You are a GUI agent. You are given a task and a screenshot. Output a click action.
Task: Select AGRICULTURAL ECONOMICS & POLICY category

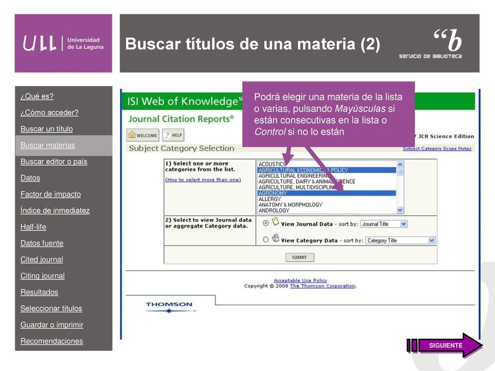(x=326, y=170)
